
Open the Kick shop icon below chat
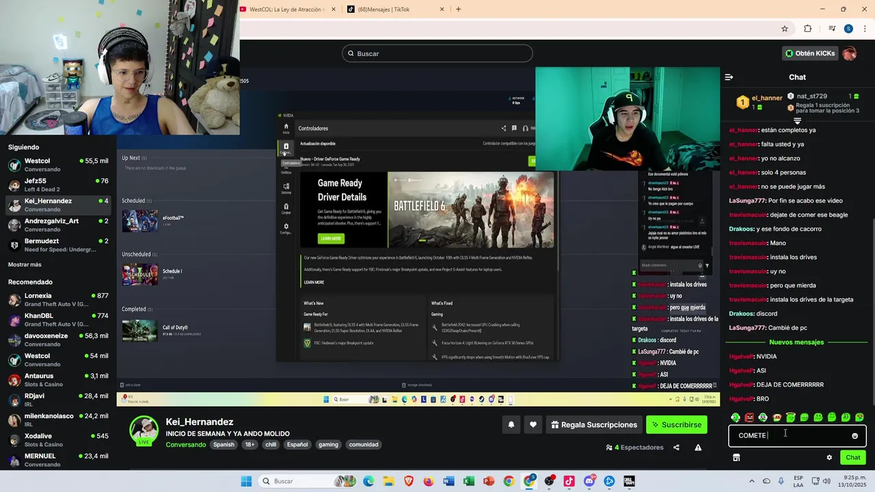(x=736, y=458)
